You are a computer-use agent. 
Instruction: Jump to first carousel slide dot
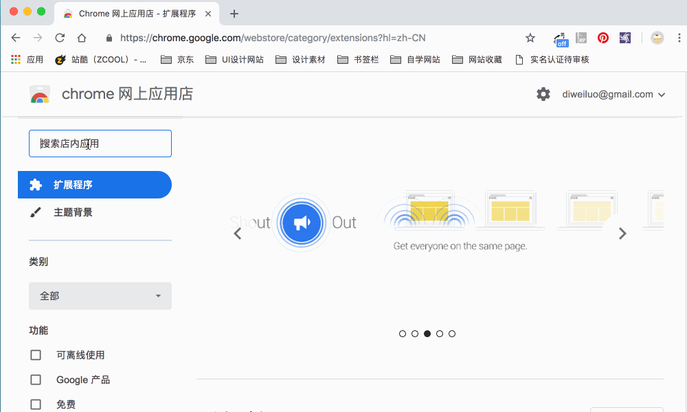point(403,334)
